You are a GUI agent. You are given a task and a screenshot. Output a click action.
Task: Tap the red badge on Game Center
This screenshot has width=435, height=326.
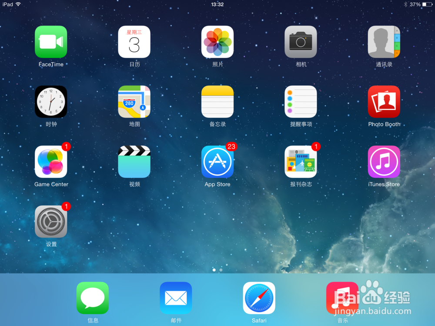click(66, 146)
